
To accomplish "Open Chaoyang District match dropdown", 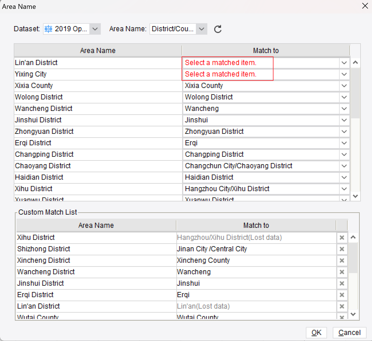I will point(344,166).
